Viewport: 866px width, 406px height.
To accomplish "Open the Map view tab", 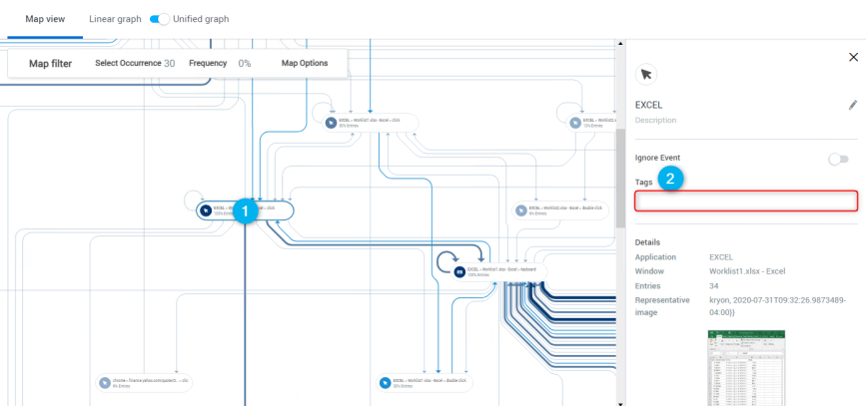I will [45, 19].
